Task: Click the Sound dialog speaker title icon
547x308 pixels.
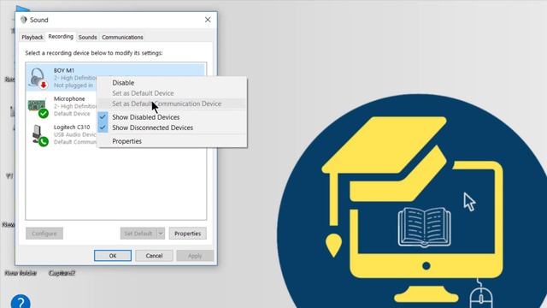Action: (24, 20)
